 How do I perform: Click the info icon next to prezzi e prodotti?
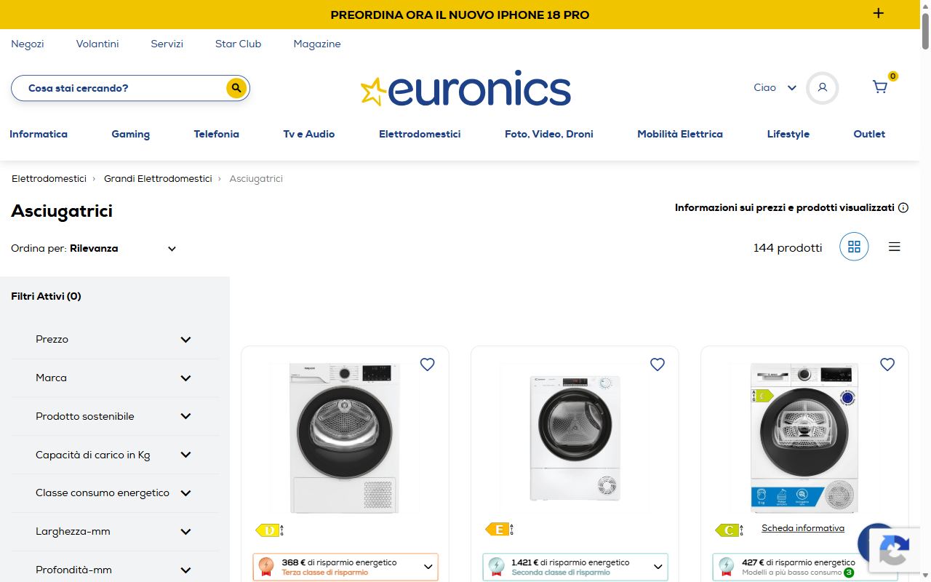click(903, 207)
